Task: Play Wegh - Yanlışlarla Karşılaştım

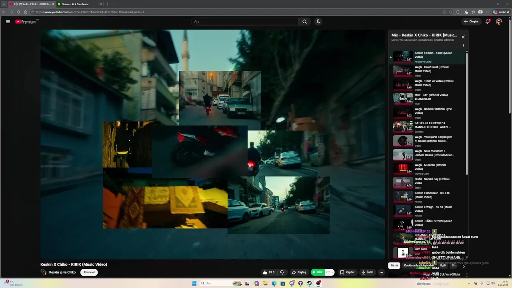Action: click(427, 141)
